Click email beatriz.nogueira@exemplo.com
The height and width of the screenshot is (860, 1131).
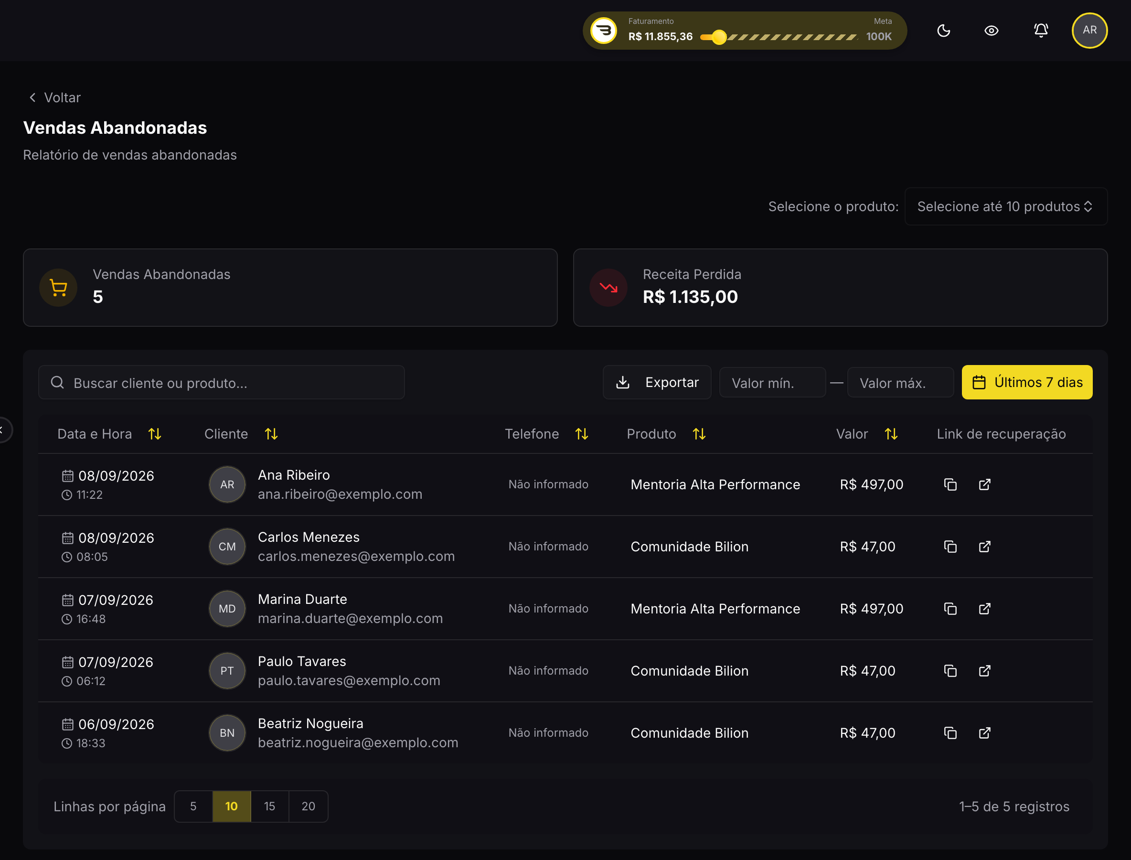point(358,743)
